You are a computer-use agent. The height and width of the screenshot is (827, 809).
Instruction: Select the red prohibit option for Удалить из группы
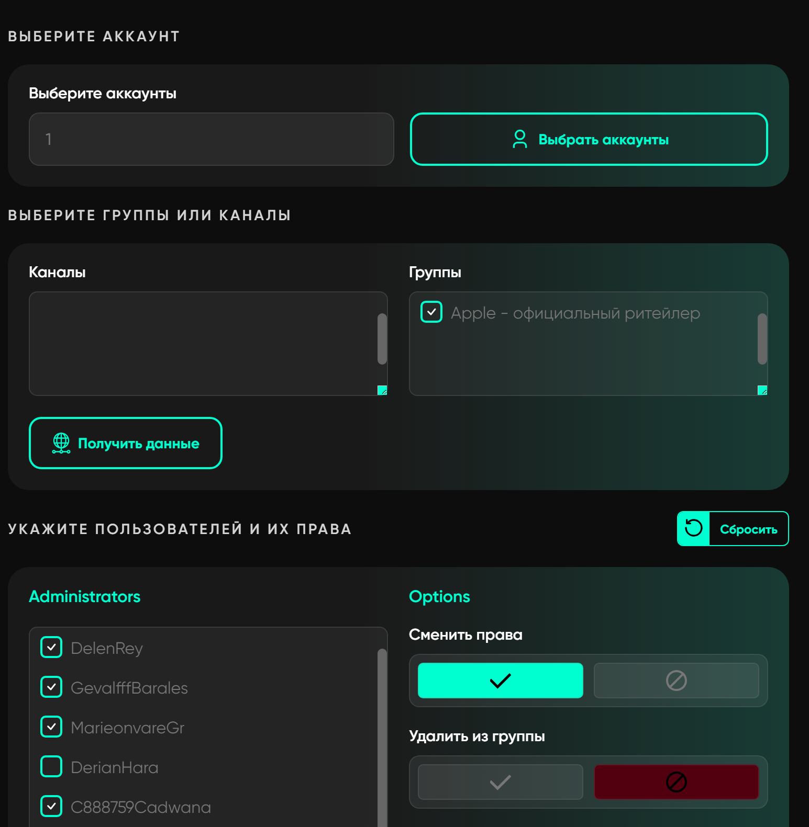(676, 782)
